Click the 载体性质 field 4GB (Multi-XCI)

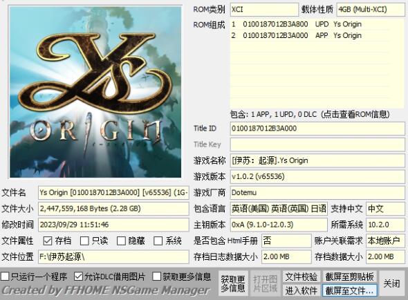(x=371, y=10)
